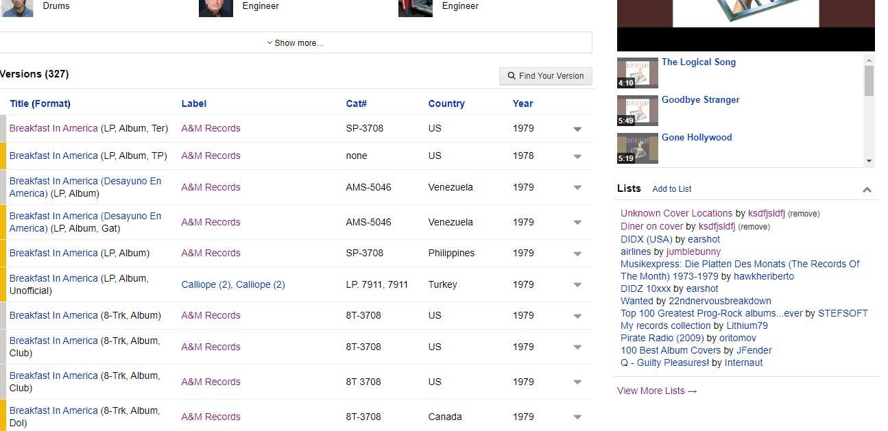
Task: Sort versions by Country column
Action: pyautogui.click(x=446, y=103)
